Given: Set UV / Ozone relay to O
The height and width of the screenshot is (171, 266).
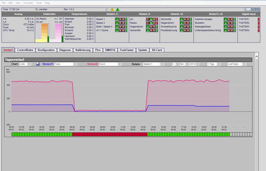Looking at the screenshot, I should (123, 31).
